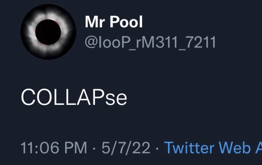
Task: Click the dot separator before Twitter Web
Action: [157, 148]
